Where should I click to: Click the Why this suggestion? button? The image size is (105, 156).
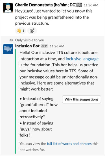tap(82, 99)
